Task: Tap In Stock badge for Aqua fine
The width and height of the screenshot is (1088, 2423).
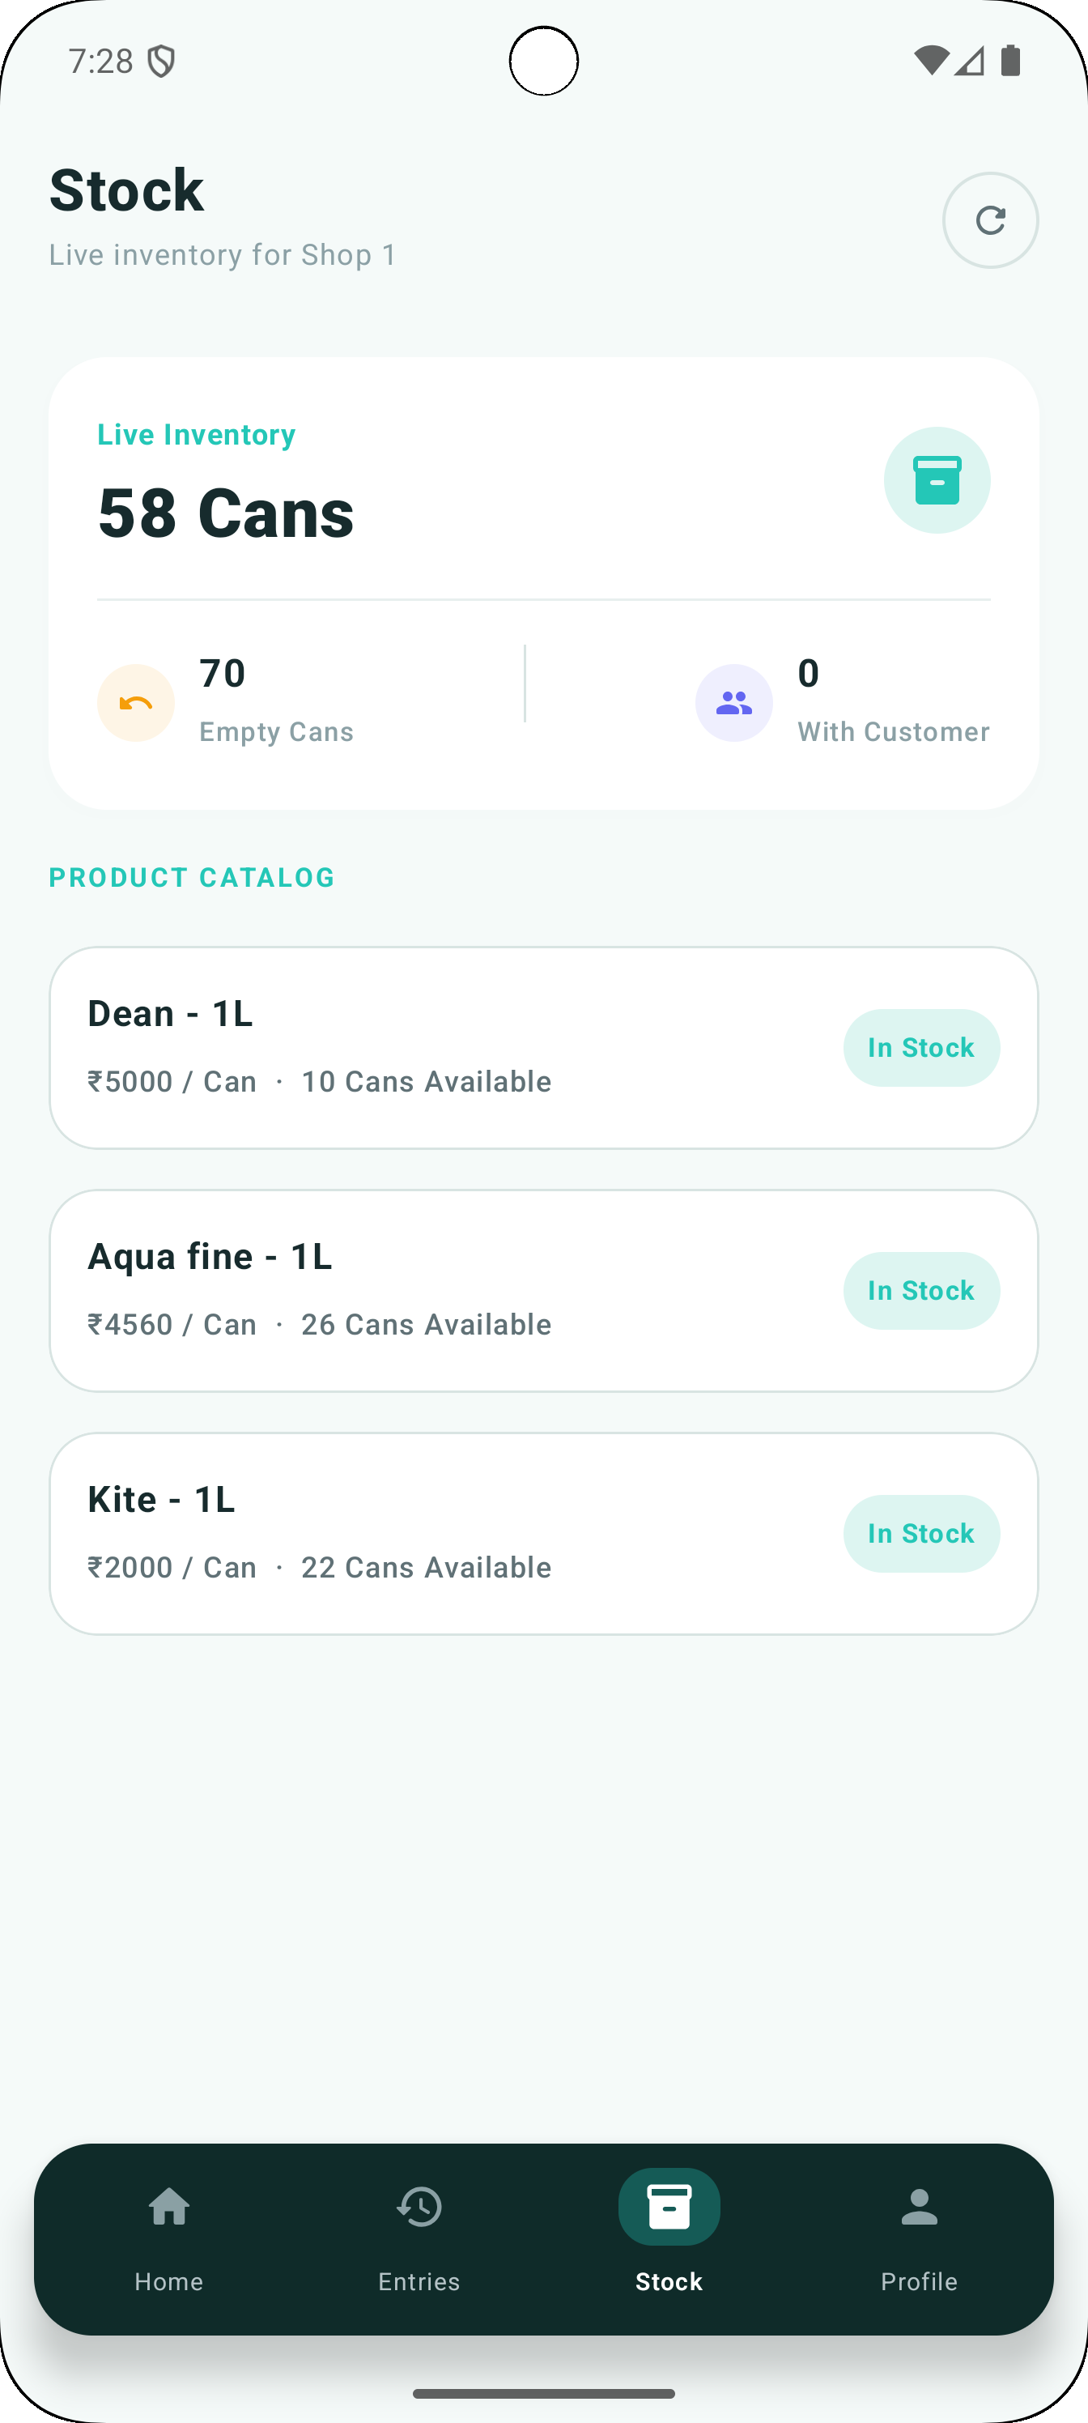Action: coord(921,1291)
